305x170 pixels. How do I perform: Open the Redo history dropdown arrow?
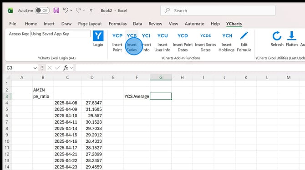[84, 10]
